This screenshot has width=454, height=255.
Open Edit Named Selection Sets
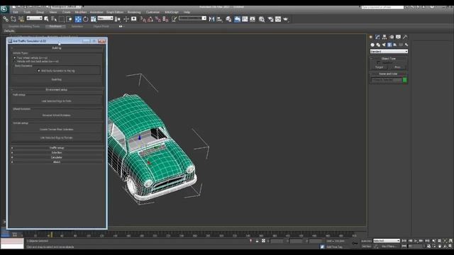174,19
